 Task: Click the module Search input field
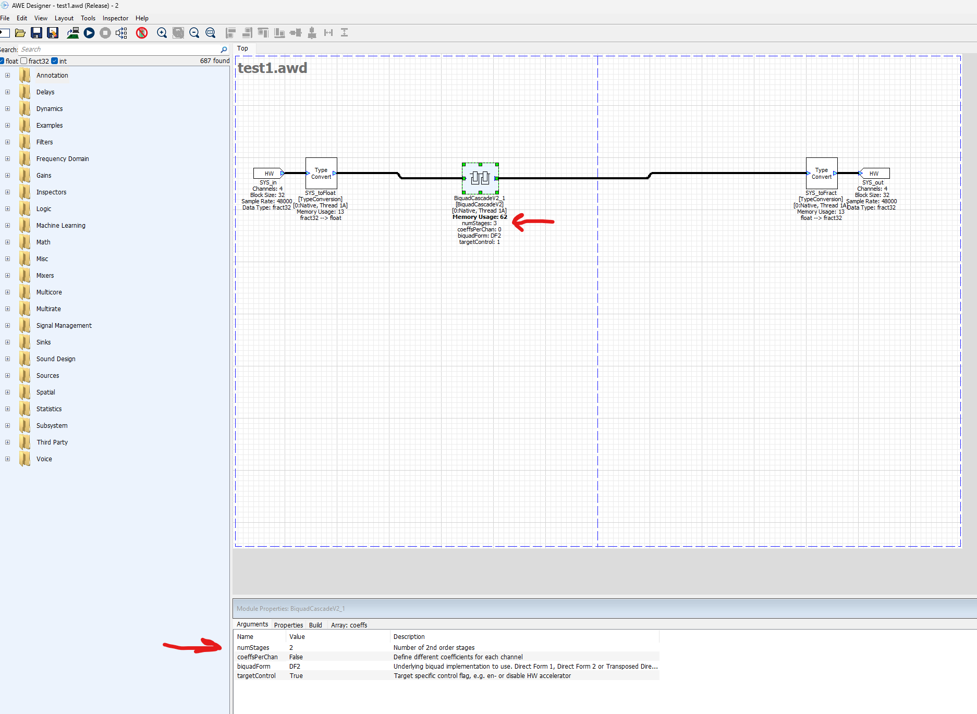[x=119, y=50]
